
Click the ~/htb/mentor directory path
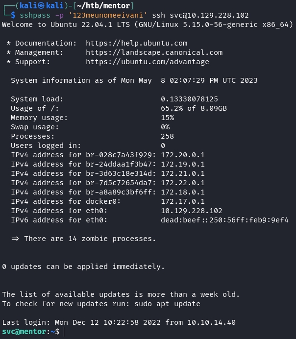click(x=106, y=6)
